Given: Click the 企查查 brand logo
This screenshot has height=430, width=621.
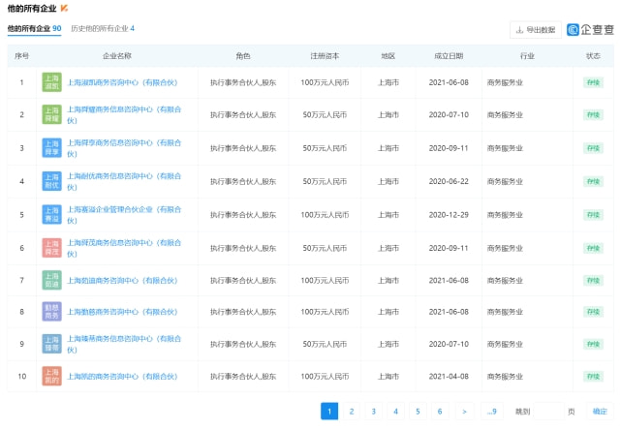Looking at the screenshot, I should pos(590,30).
